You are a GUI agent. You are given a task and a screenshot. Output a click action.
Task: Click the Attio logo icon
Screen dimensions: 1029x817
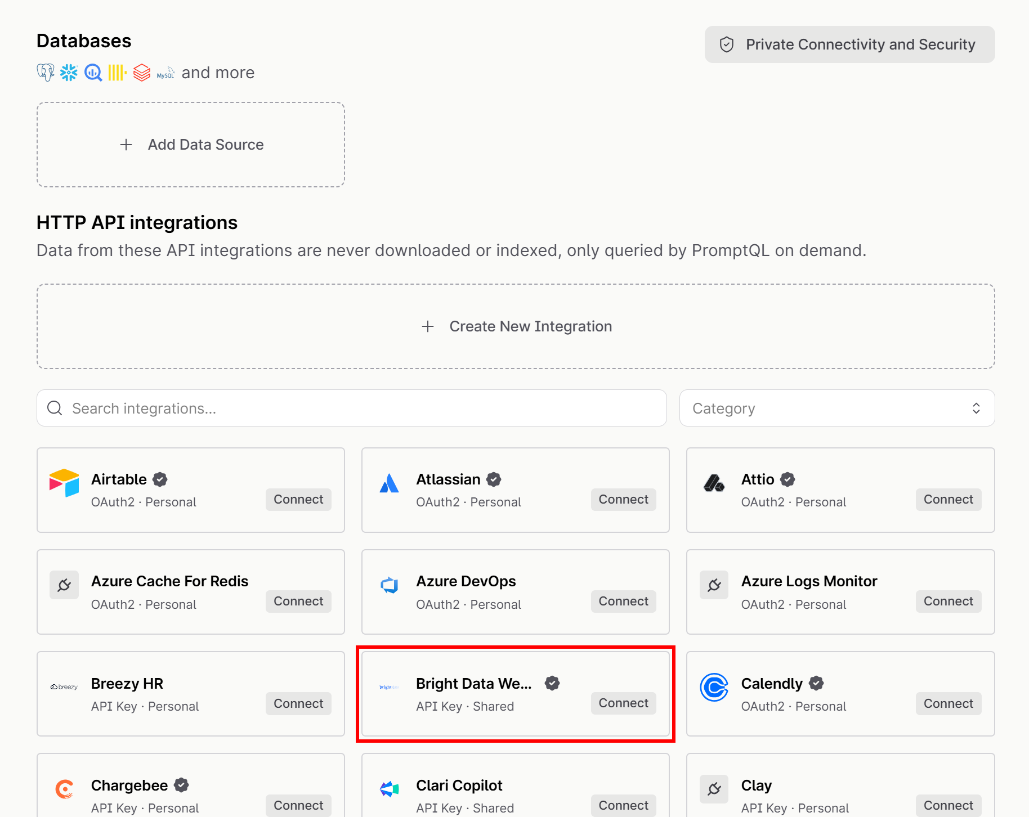pyautogui.click(x=714, y=483)
